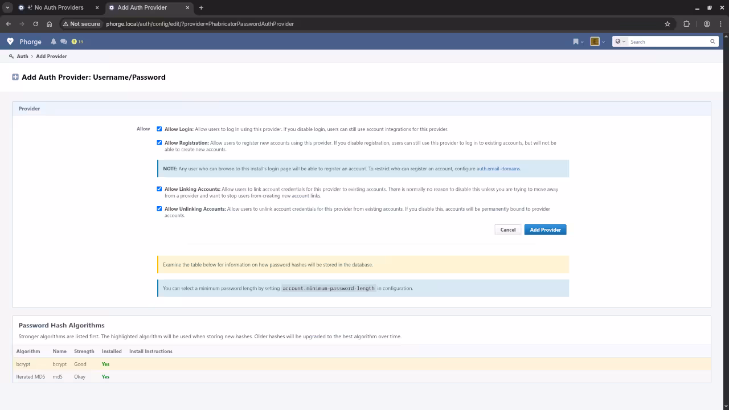Reload the page in the browser
The height and width of the screenshot is (410, 729).
pyautogui.click(x=35, y=24)
